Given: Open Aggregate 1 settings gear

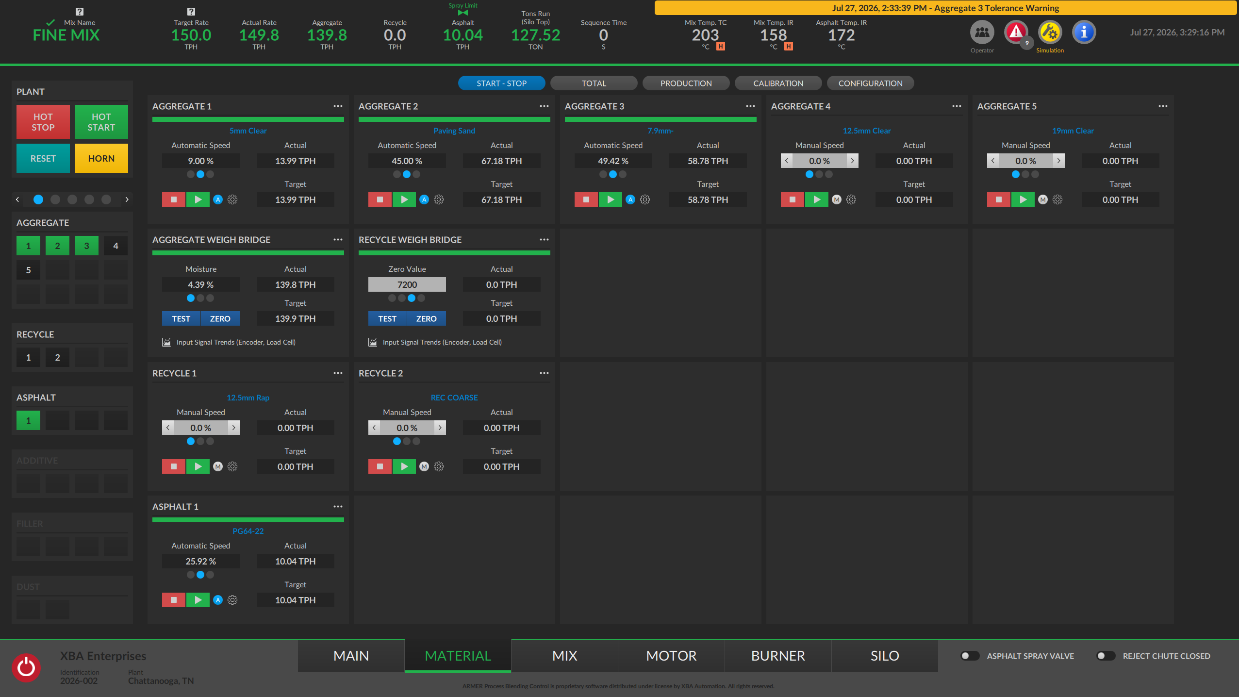Looking at the screenshot, I should pos(232,199).
